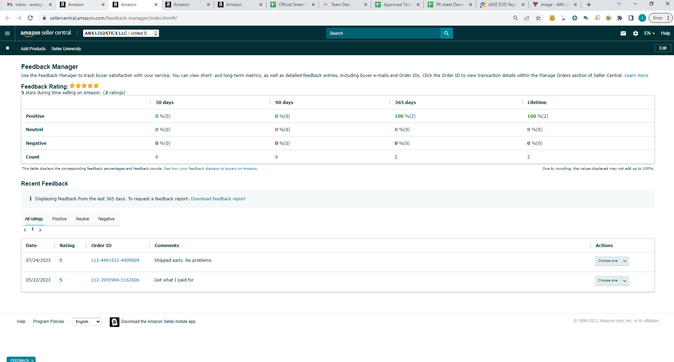The image size is (674, 362).
Task: Go to previous feedback page arrow
Action: [x=25, y=230]
